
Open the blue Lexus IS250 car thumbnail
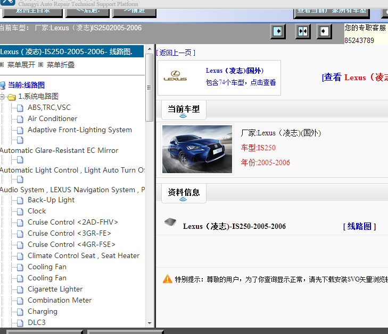[197, 149]
